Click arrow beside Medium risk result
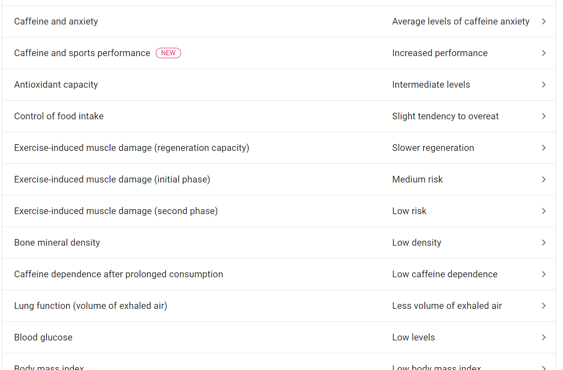This screenshot has height=370, width=563. [543, 180]
